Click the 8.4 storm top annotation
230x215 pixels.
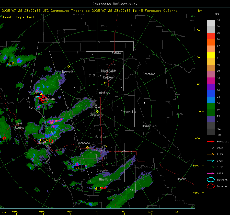pos(77,168)
